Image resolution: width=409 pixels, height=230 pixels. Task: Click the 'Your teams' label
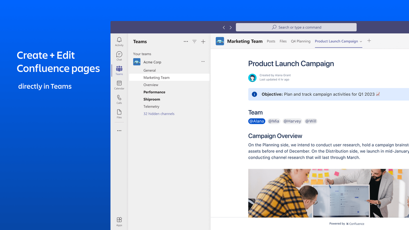[x=142, y=54]
